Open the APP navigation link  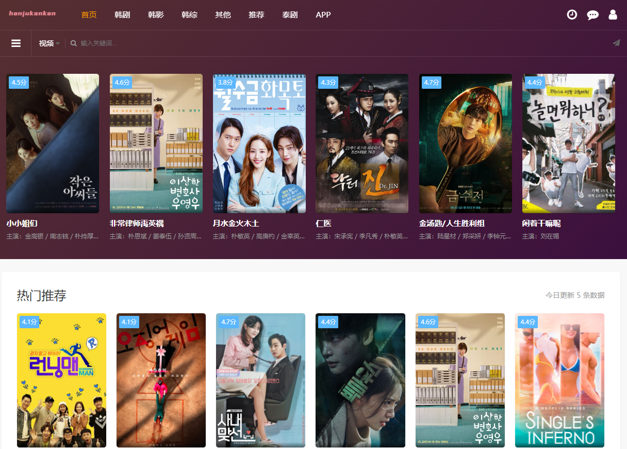(323, 15)
